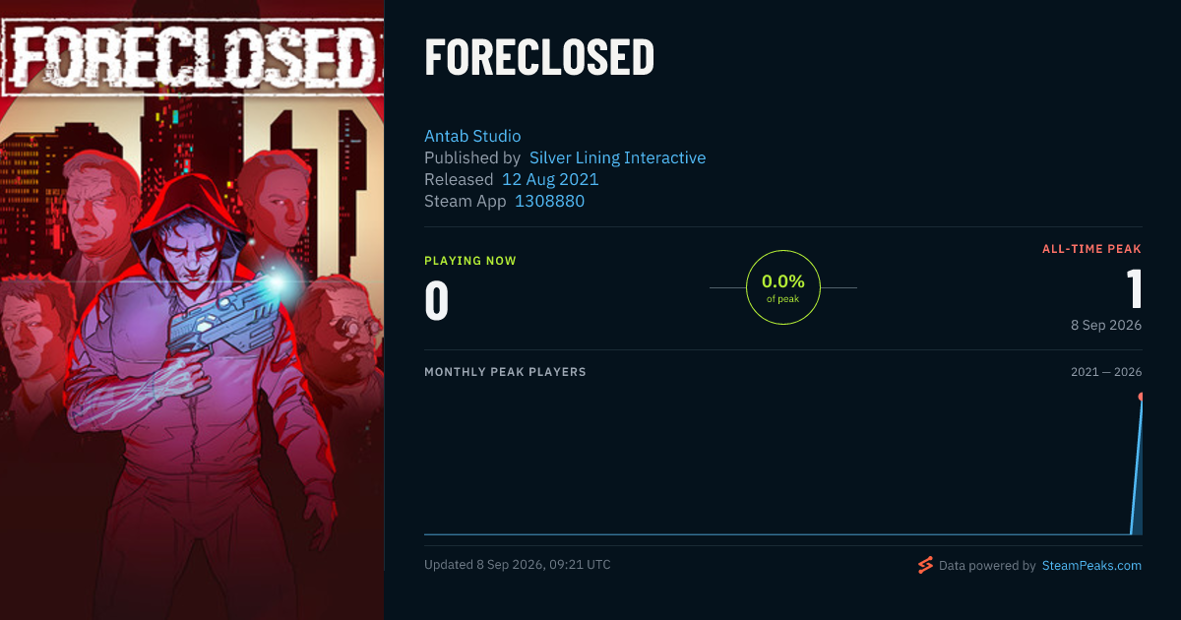This screenshot has width=1181, height=620.
Task: Click the Playing Now count 0
Action: [x=437, y=301]
